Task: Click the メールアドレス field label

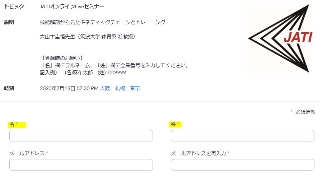Action: [27, 153]
